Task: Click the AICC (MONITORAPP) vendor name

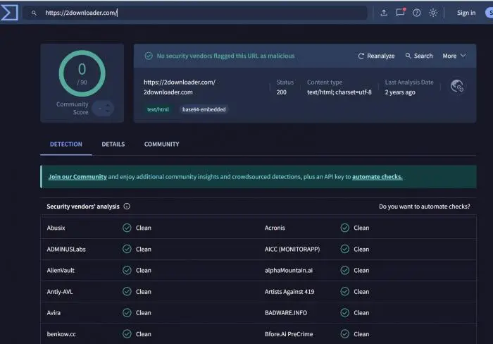Action: [x=292, y=249]
